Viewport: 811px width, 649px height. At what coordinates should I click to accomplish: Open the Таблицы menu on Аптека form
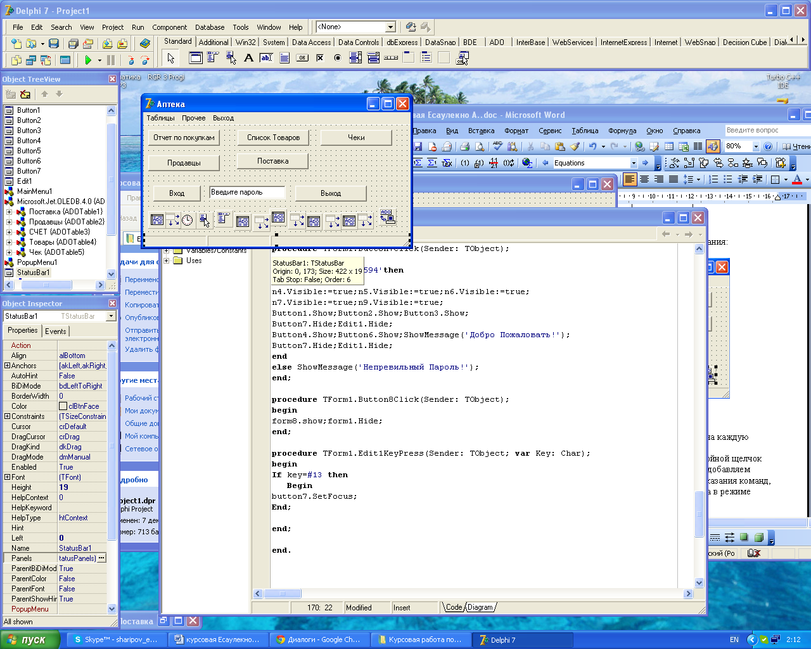[x=161, y=118]
